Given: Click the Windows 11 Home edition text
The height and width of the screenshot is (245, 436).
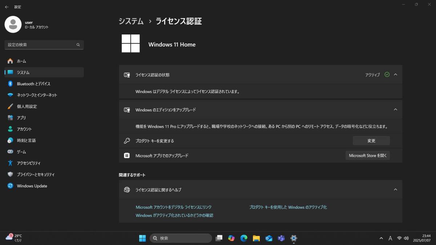Looking at the screenshot, I should (172, 44).
